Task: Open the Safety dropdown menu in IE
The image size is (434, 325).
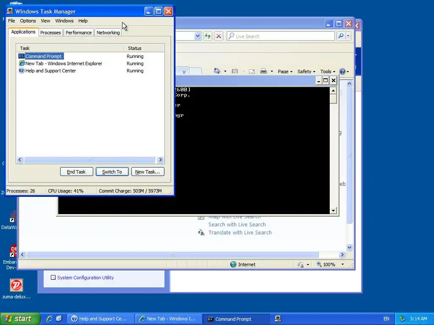Action: [x=306, y=72]
